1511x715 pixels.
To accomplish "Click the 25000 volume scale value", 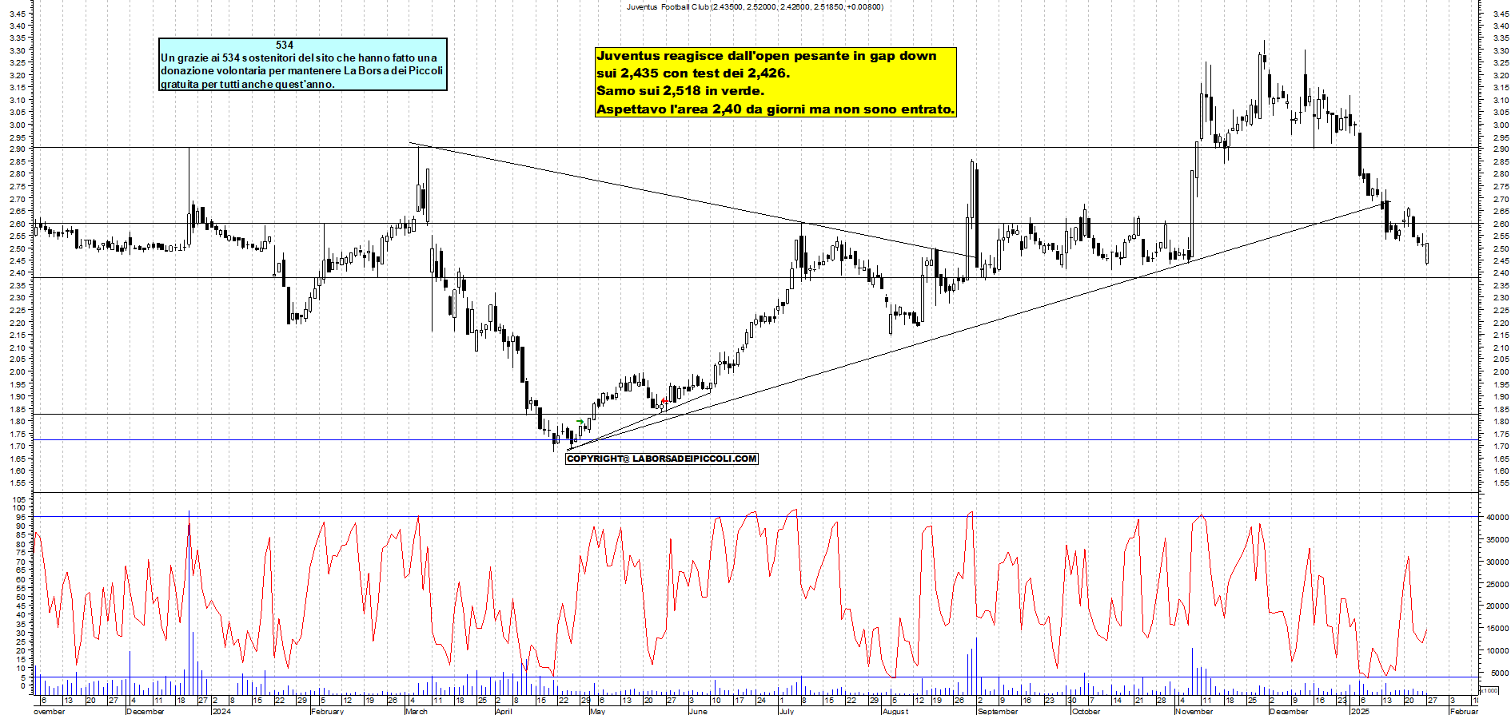I will pyautogui.click(x=1497, y=584).
